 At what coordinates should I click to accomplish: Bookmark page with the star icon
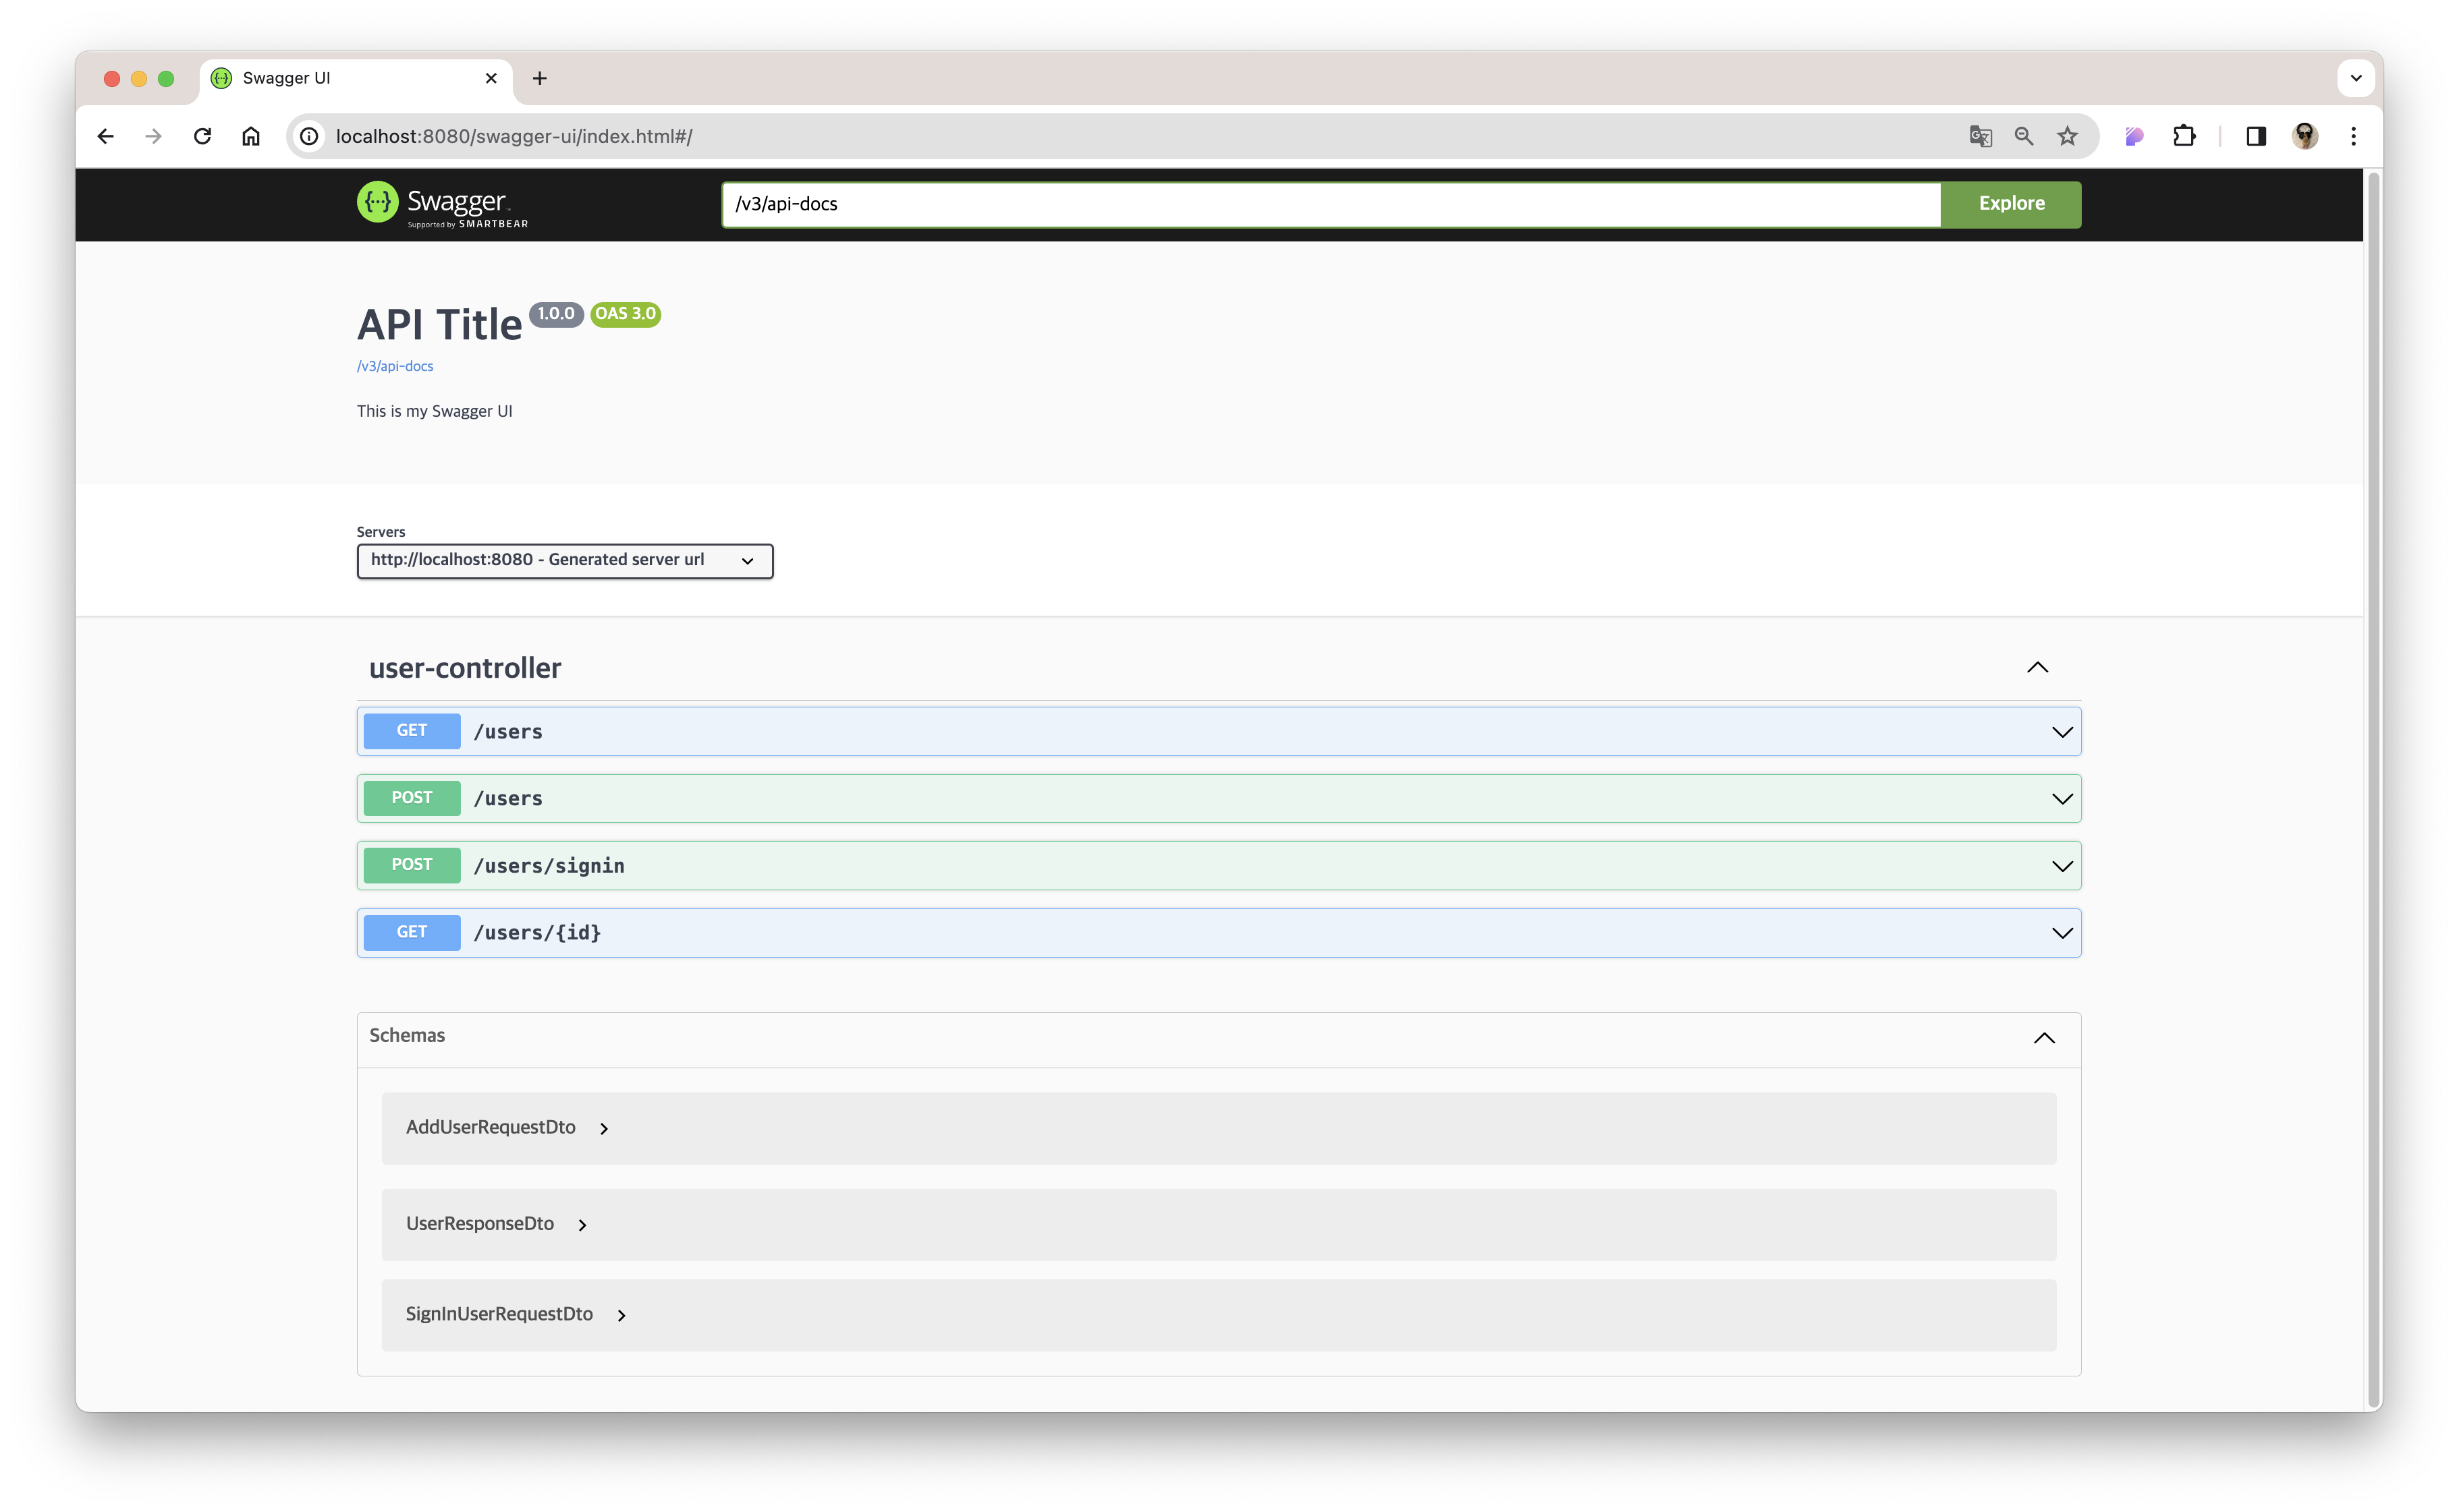point(2068,136)
